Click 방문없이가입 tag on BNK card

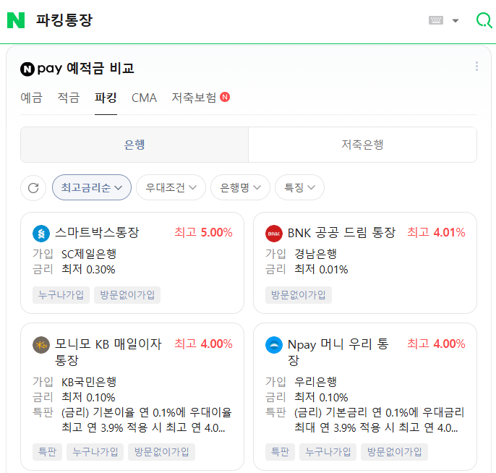[299, 295]
